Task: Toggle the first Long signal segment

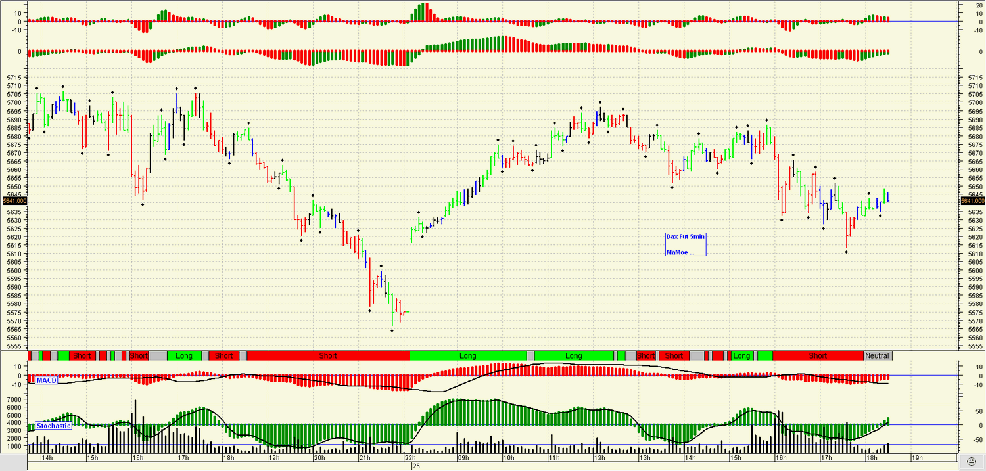Action: click(x=183, y=355)
